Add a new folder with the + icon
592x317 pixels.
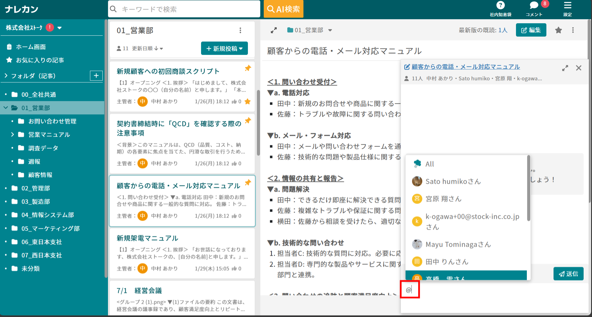[x=96, y=75]
